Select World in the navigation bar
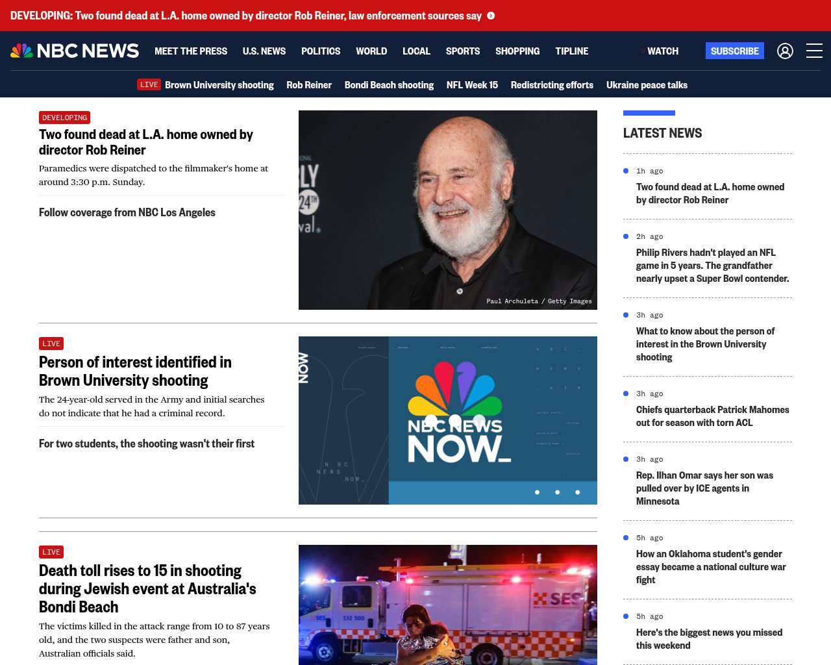831x665 pixels. [371, 51]
